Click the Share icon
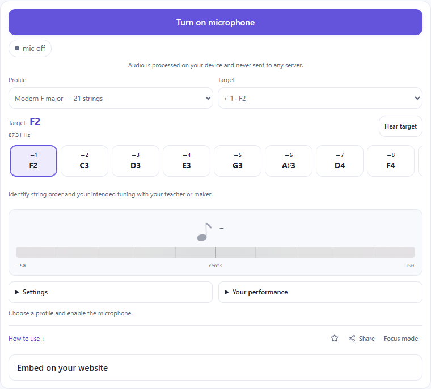This screenshot has width=431, height=389. tap(352, 339)
